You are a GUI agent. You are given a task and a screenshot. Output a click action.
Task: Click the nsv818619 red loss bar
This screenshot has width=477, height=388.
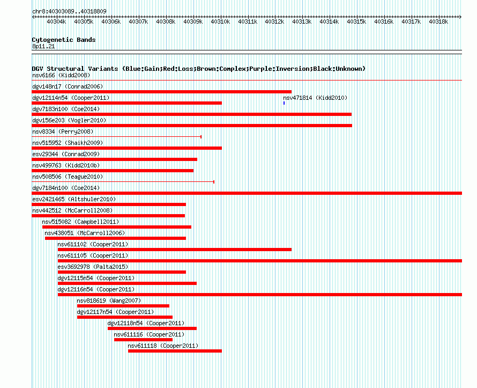[123, 306]
